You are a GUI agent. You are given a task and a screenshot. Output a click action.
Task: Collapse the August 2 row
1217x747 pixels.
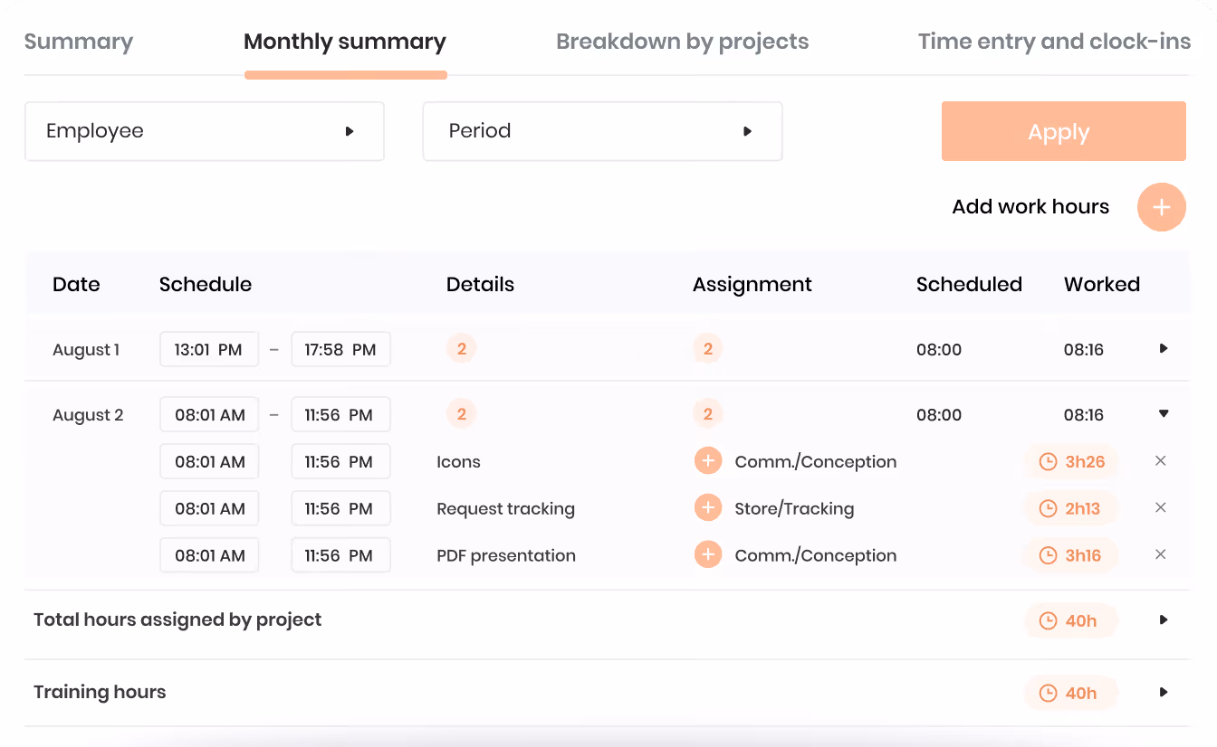[x=1164, y=414]
